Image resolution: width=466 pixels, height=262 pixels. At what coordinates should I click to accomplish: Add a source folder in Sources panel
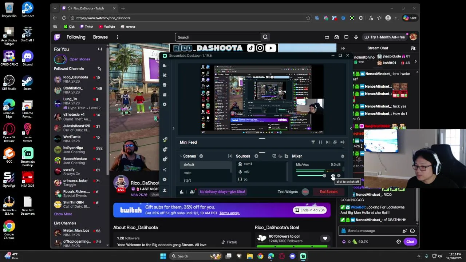coord(287,156)
